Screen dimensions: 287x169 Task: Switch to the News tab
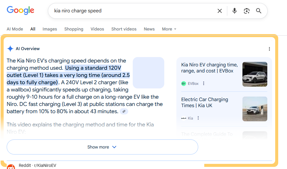(x=149, y=29)
